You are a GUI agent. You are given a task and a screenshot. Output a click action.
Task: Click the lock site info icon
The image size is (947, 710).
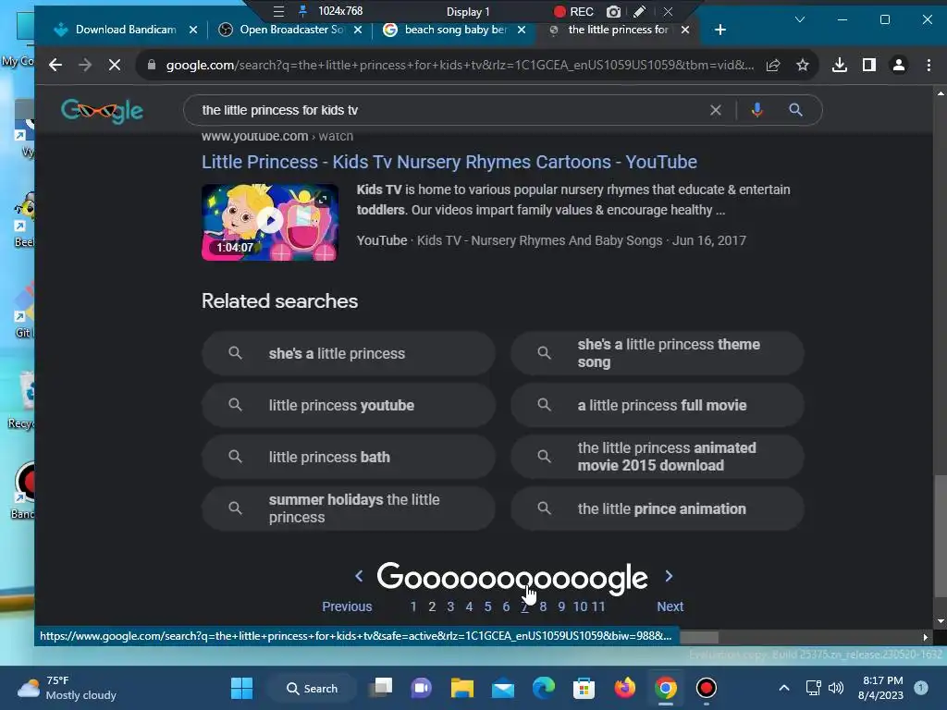click(x=151, y=65)
